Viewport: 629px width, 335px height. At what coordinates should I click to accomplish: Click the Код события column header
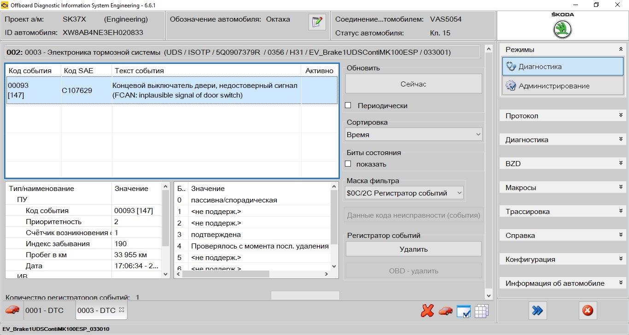pyautogui.click(x=34, y=70)
